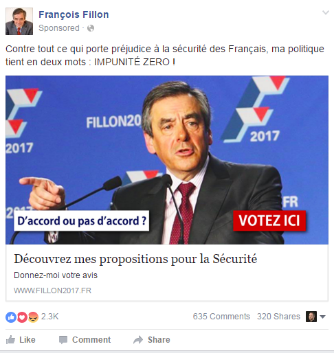Like the post using thumbs-up button

[x=21, y=340]
